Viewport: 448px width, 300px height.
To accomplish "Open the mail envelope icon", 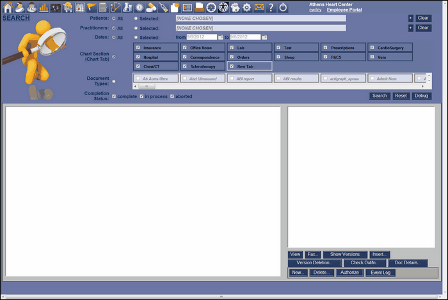I will [259, 7].
